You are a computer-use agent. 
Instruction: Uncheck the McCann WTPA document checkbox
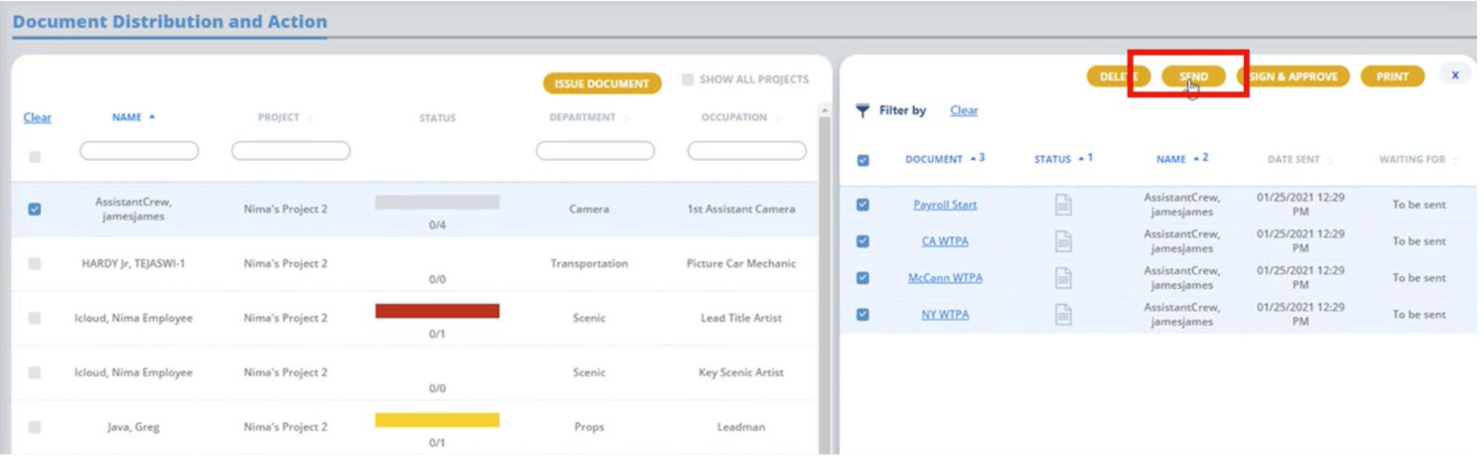click(863, 278)
